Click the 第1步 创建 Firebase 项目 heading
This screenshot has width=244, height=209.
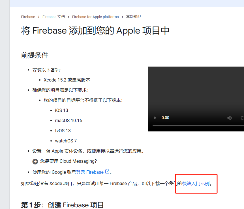tap(62, 205)
